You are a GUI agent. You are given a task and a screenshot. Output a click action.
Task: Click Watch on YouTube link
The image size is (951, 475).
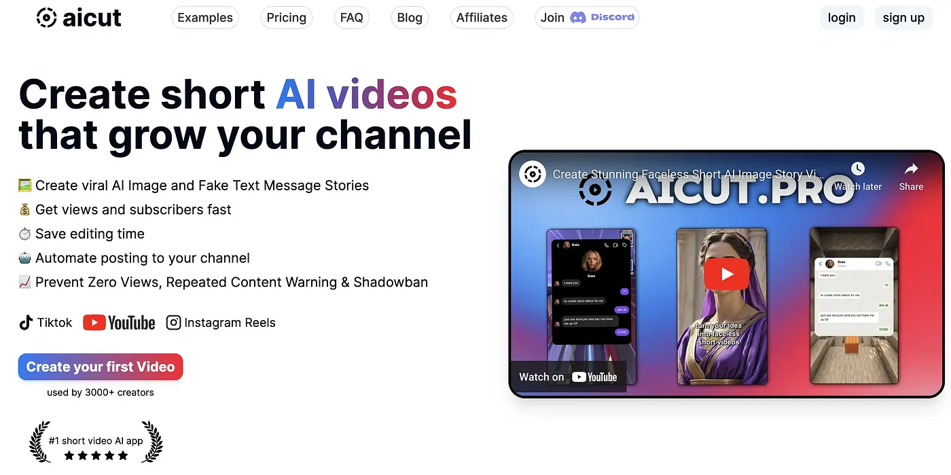pos(568,376)
